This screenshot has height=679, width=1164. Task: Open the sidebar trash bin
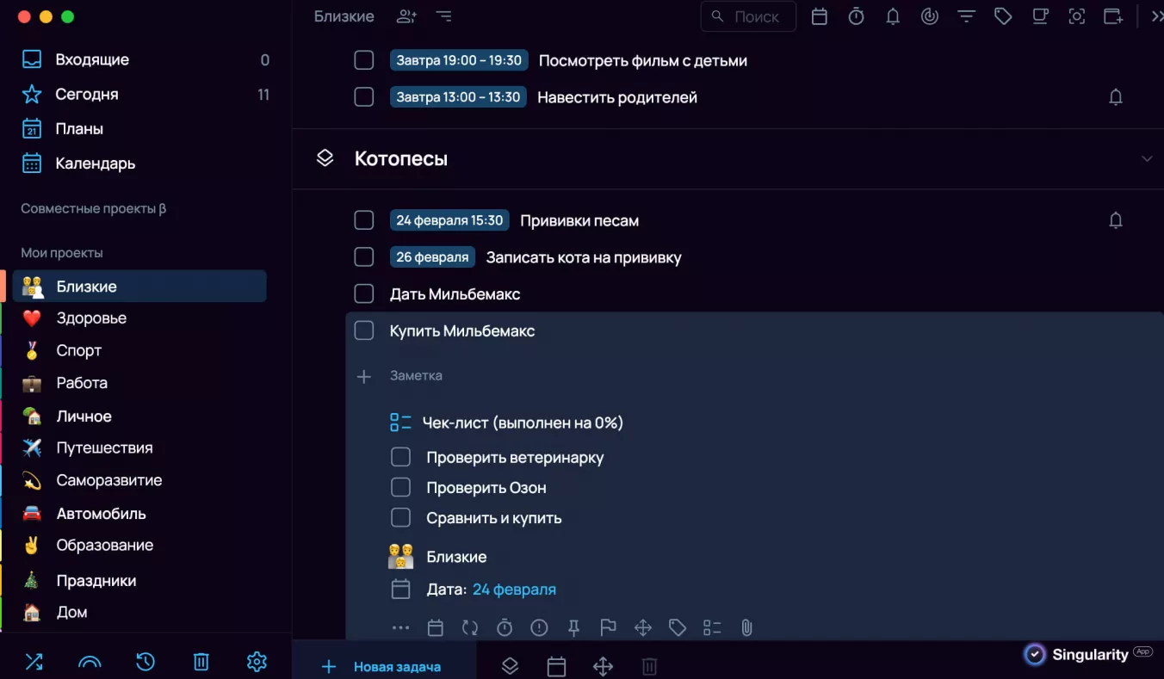(201, 662)
